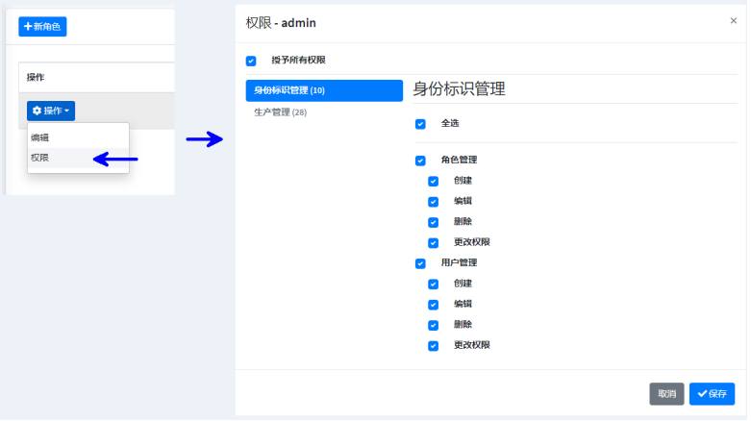Toggle the 授予所有权限 checkbox

[251, 61]
